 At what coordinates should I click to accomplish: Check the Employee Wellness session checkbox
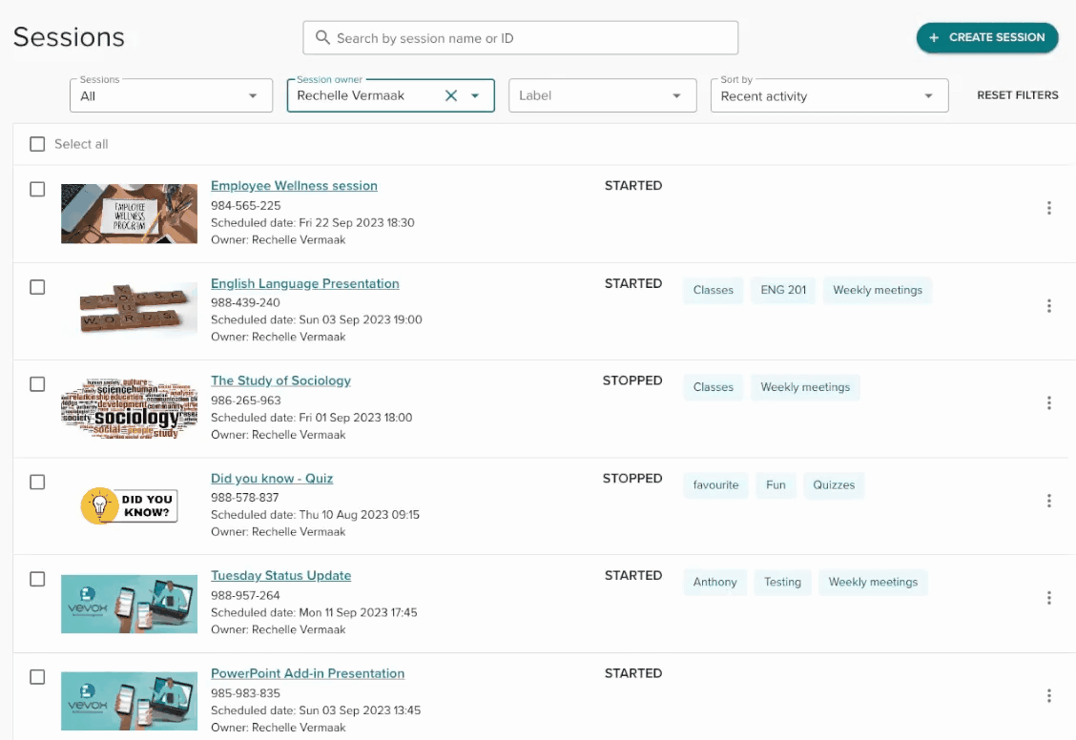pyautogui.click(x=37, y=190)
